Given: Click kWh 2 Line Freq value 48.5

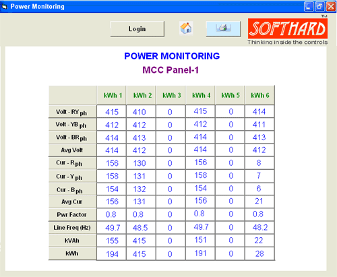Looking at the screenshot, I should 141,228.
